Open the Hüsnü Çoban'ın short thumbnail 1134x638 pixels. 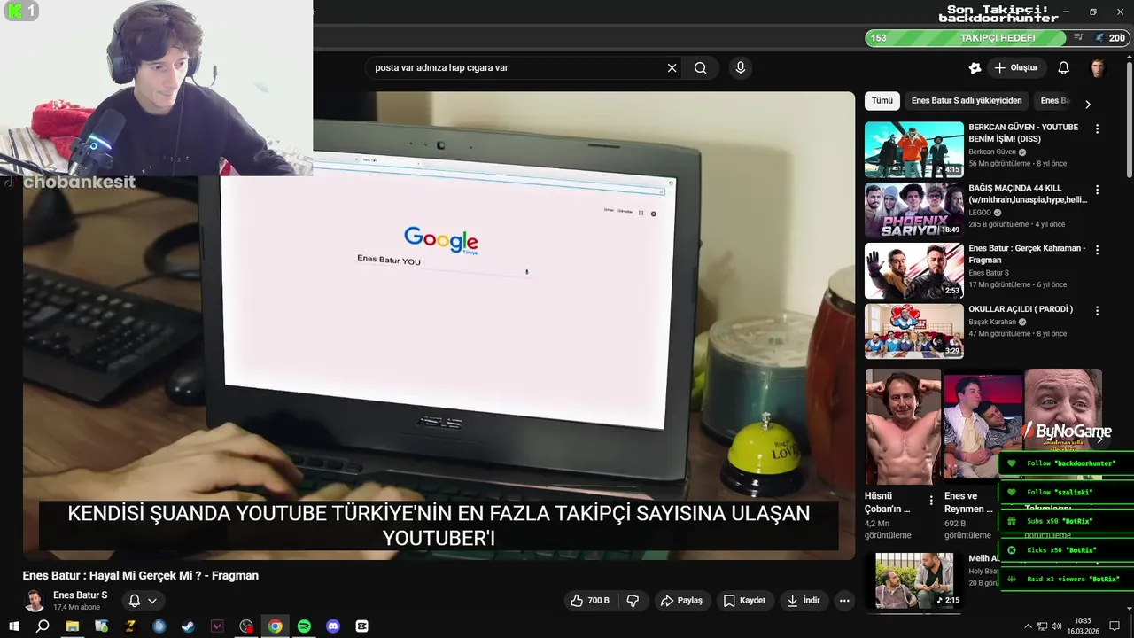click(x=903, y=427)
